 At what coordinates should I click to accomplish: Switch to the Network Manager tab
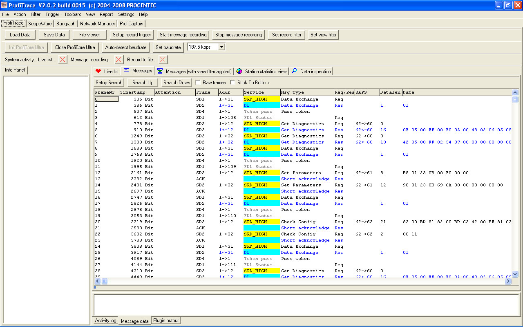(x=98, y=24)
